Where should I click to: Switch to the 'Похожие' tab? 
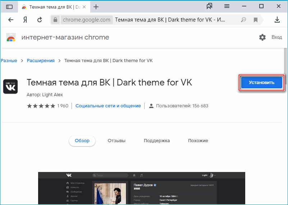coord(198,141)
